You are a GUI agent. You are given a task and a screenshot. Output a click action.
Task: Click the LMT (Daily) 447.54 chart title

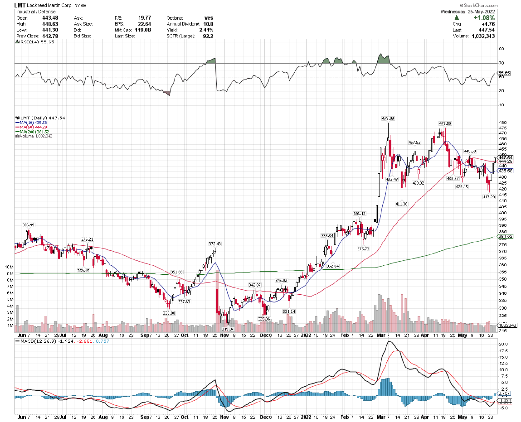43,118
